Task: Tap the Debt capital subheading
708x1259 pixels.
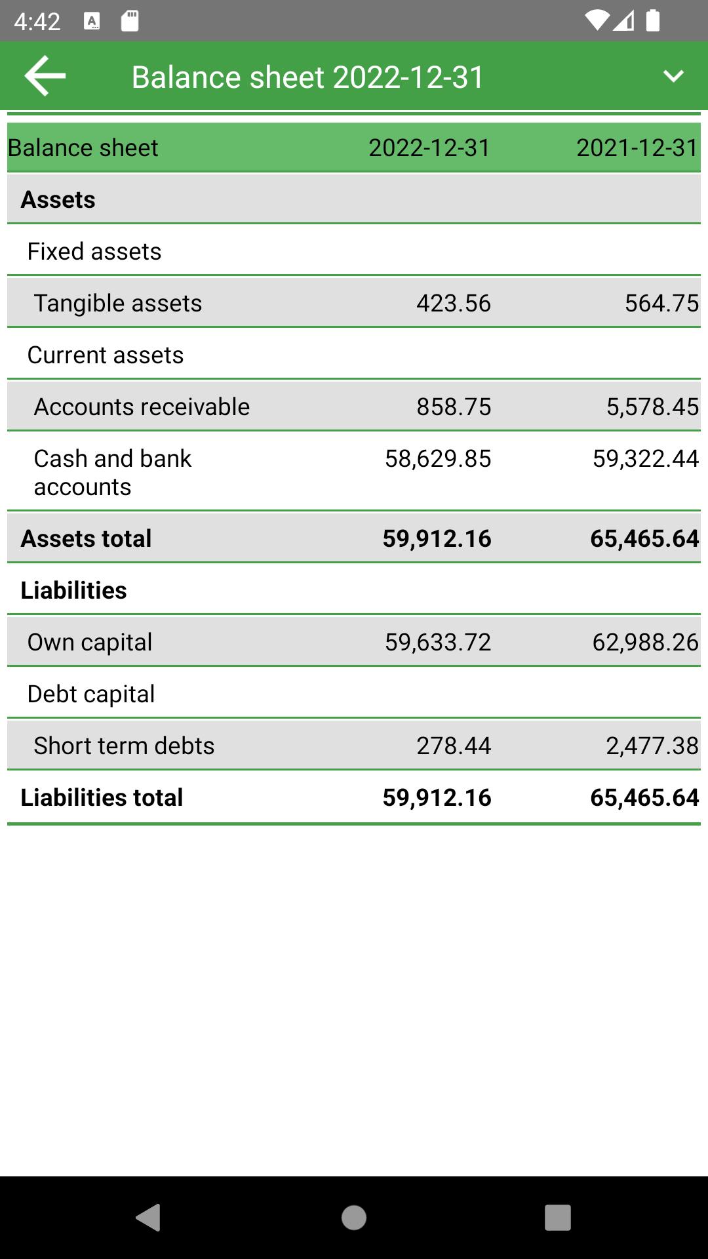Action: click(x=91, y=694)
